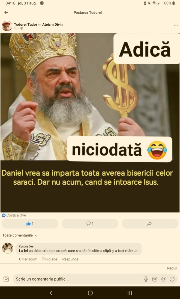Open the Daniel meme image
This screenshot has height=299, width=180.
click(90, 123)
